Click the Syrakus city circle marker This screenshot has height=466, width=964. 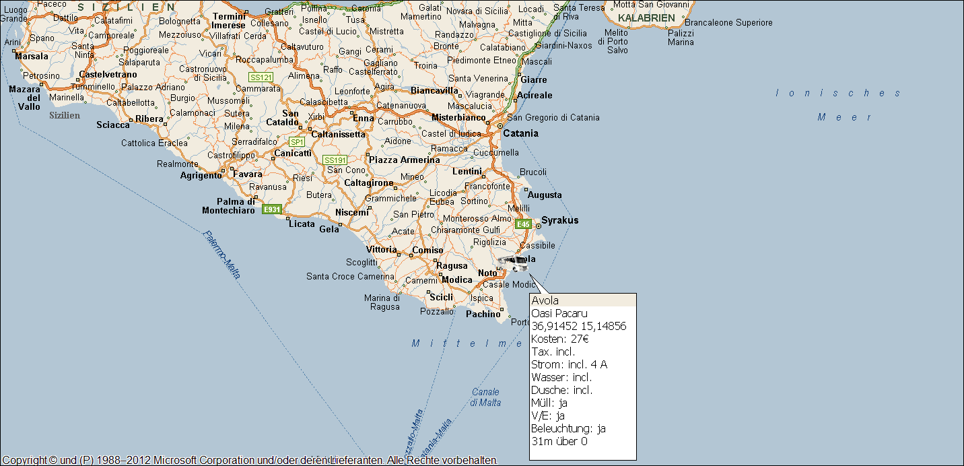pyautogui.click(x=538, y=226)
